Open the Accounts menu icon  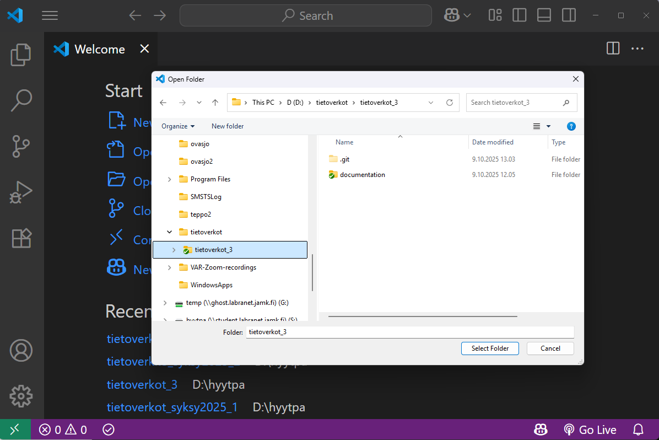[x=21, y=351]
